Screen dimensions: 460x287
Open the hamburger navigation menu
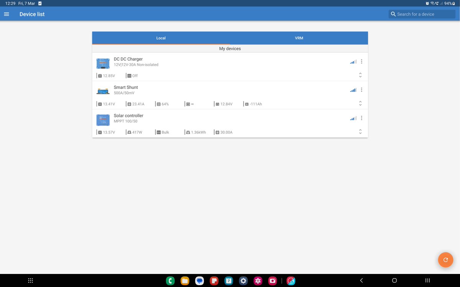click(6, 14)
